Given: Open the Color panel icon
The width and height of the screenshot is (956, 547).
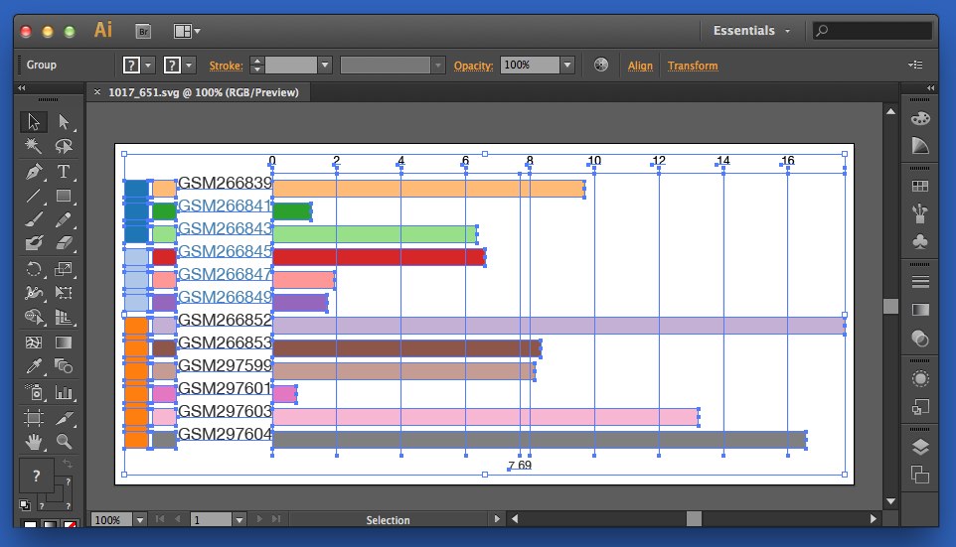Looking at the screenshot, I should [920, 118].
